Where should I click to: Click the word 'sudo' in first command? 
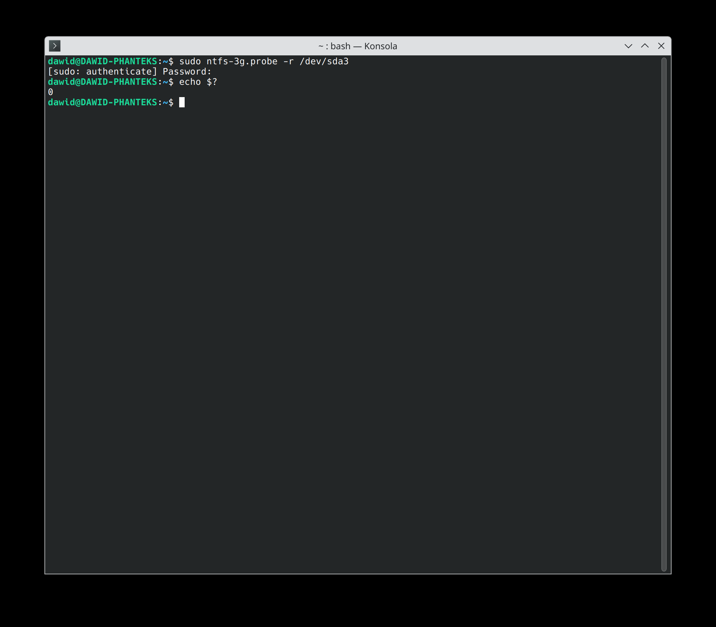point(190,62)
